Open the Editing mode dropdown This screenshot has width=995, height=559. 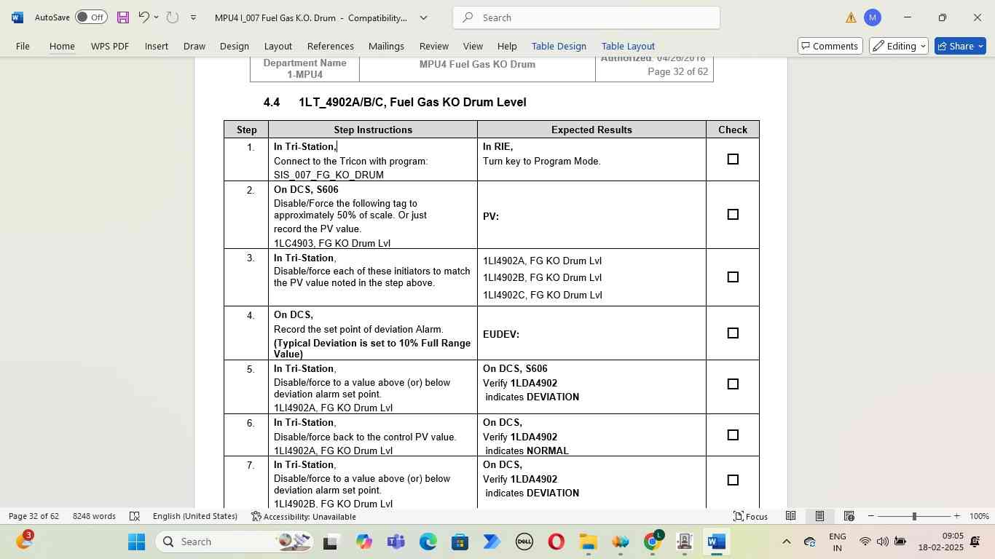pyautogui.click(x=899, y=46)
